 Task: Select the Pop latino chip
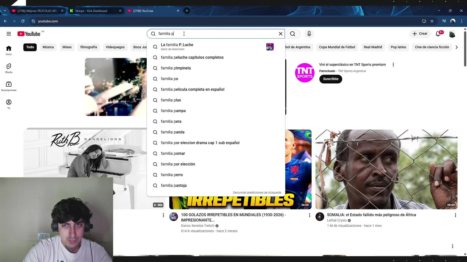398,47
